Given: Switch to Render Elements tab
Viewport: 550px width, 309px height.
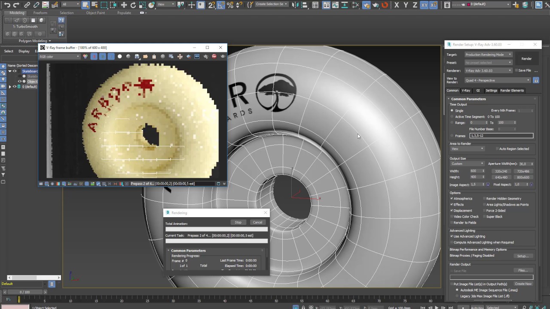Looking at the screenshot, I should pos(512,91).
